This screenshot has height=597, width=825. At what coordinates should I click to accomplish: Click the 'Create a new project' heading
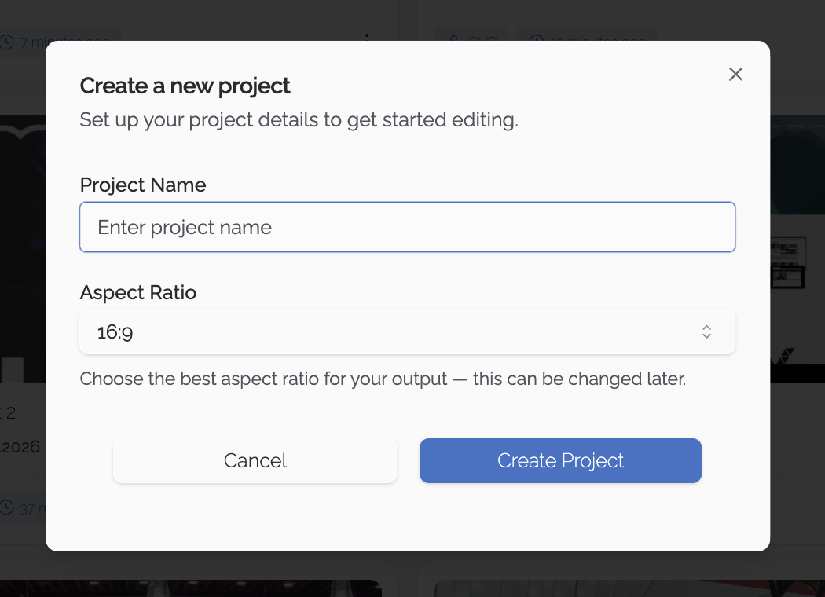185,86
